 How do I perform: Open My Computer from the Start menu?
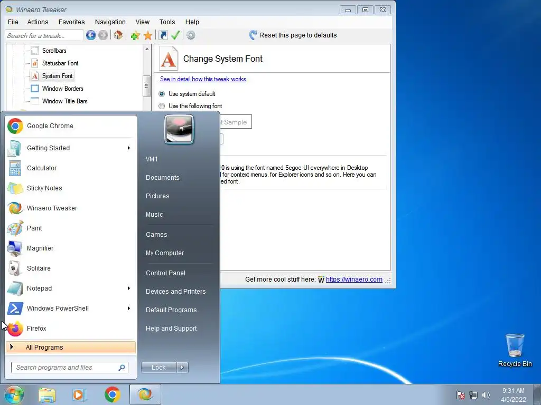click(165, 253)
